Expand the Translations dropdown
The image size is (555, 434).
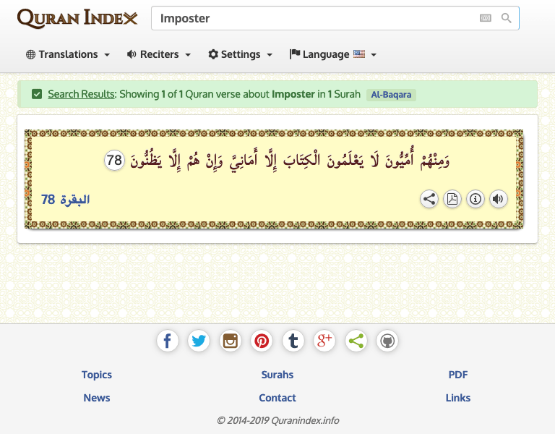[68, 54]
